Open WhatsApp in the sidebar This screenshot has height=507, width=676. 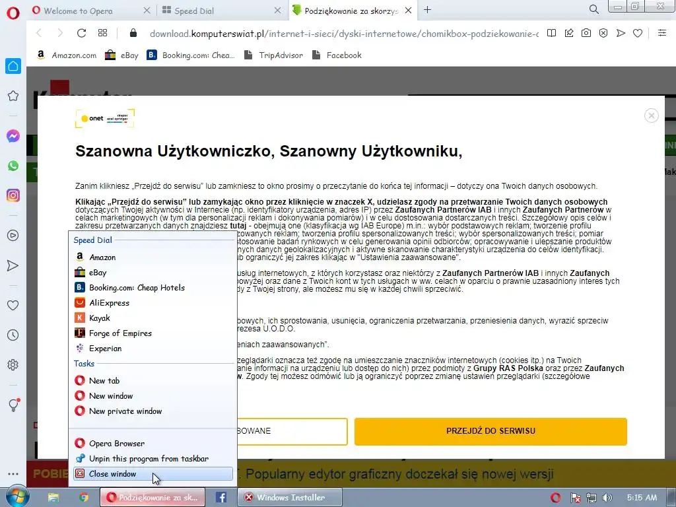[13, 166]
